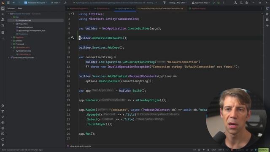Open the Run tool window triangle icon
The height and width of the screenshot is (152, 270).
(3, 117)
